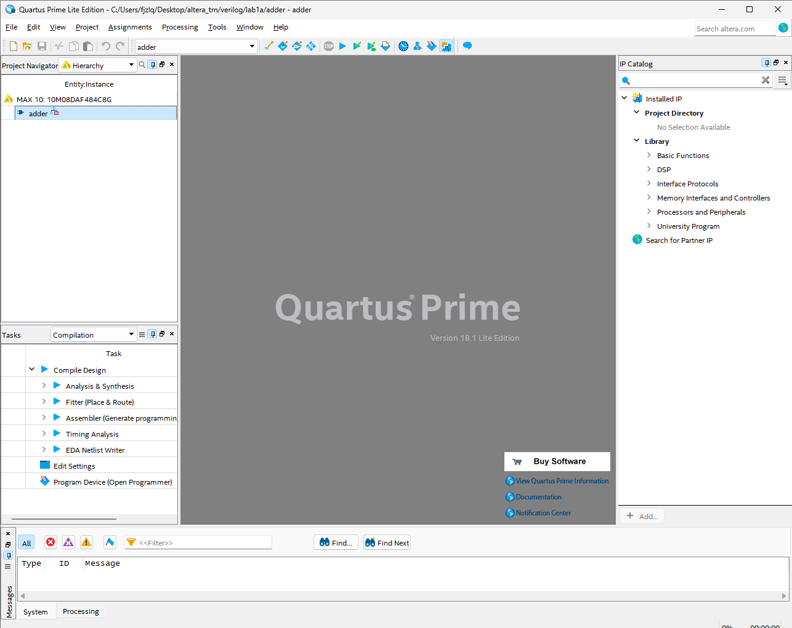Click the Tasks panel horizontal scrollbar
792x628 pixels.
tap(64, 519)
